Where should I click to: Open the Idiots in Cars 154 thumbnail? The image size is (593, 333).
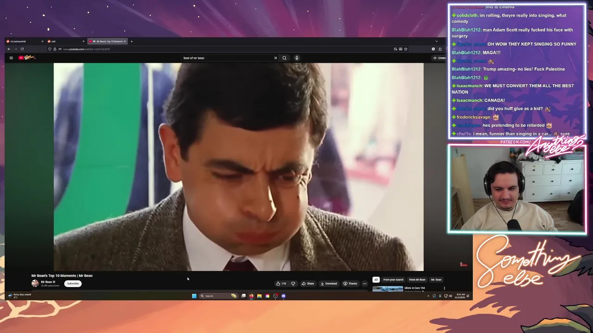(x=388, y=289)
